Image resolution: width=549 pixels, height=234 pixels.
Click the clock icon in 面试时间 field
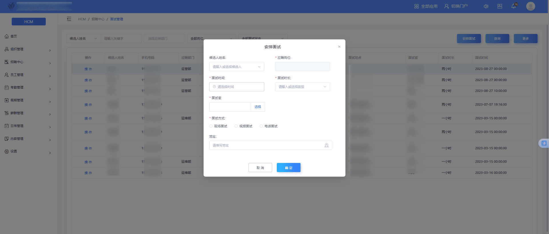[214, 87]
